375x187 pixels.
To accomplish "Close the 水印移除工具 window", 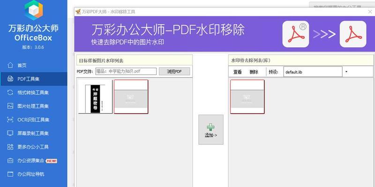I will tap(370, 12).
